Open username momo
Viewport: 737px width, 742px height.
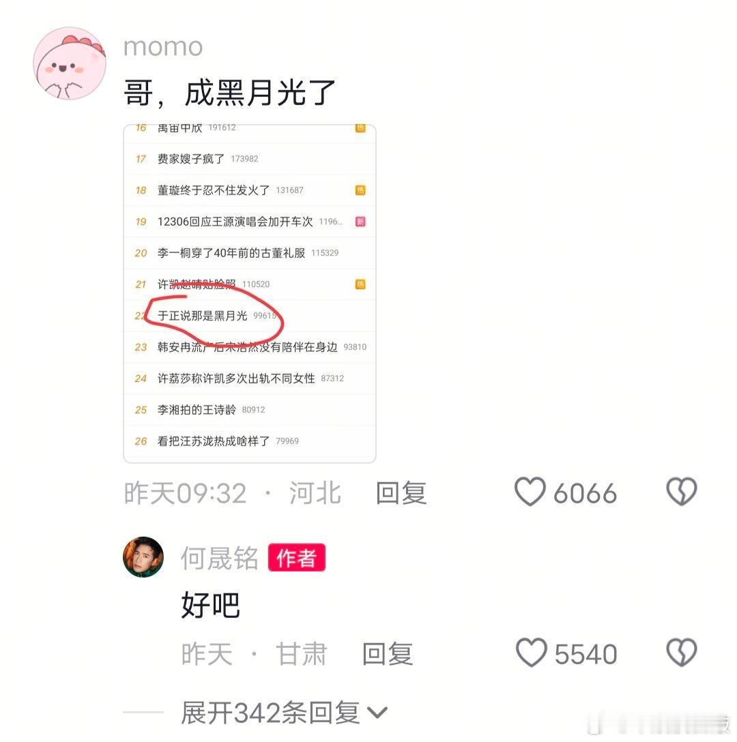pos(163,46)
